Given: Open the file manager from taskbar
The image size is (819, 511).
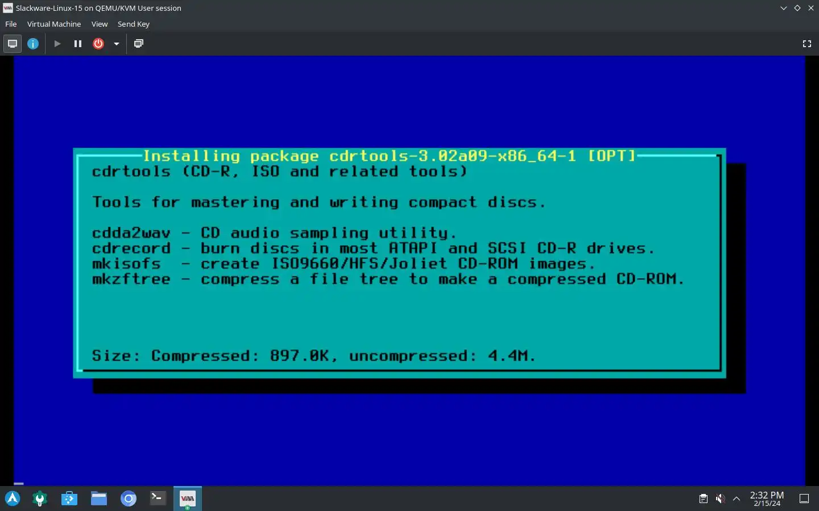Looking at the screenshot, I should coord(99,499).
